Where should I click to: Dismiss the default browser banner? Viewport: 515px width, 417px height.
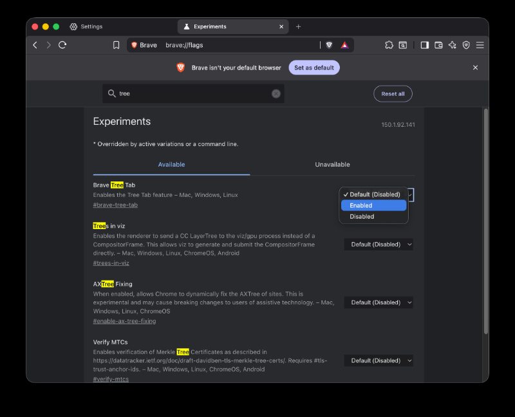475,68
